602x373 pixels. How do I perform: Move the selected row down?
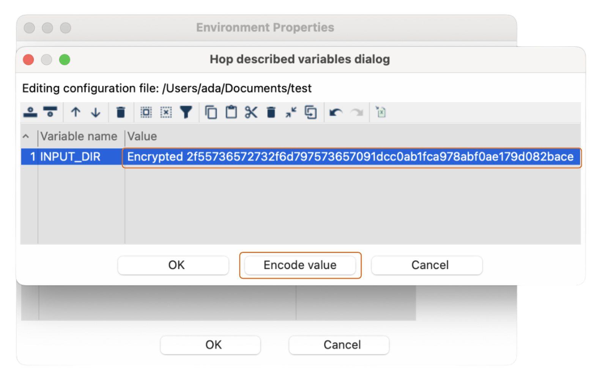click(x=96, y=112)
